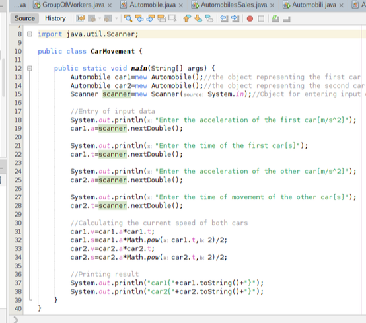This screenshot has width=366, height=323.
Task: Click 'car2.a=scanner.nextDouble();' on line 25
Action: pyautogui.click(x=126, y=180)
